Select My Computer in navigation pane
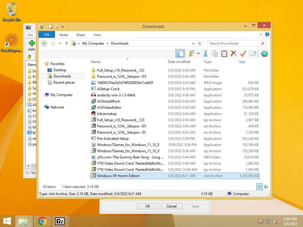 point(62,95)
